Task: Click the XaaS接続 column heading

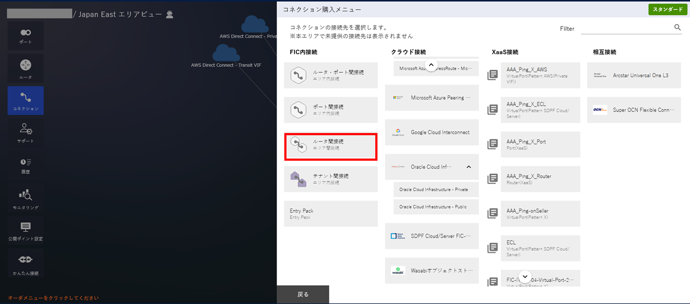Action: [x=505, y=52]
